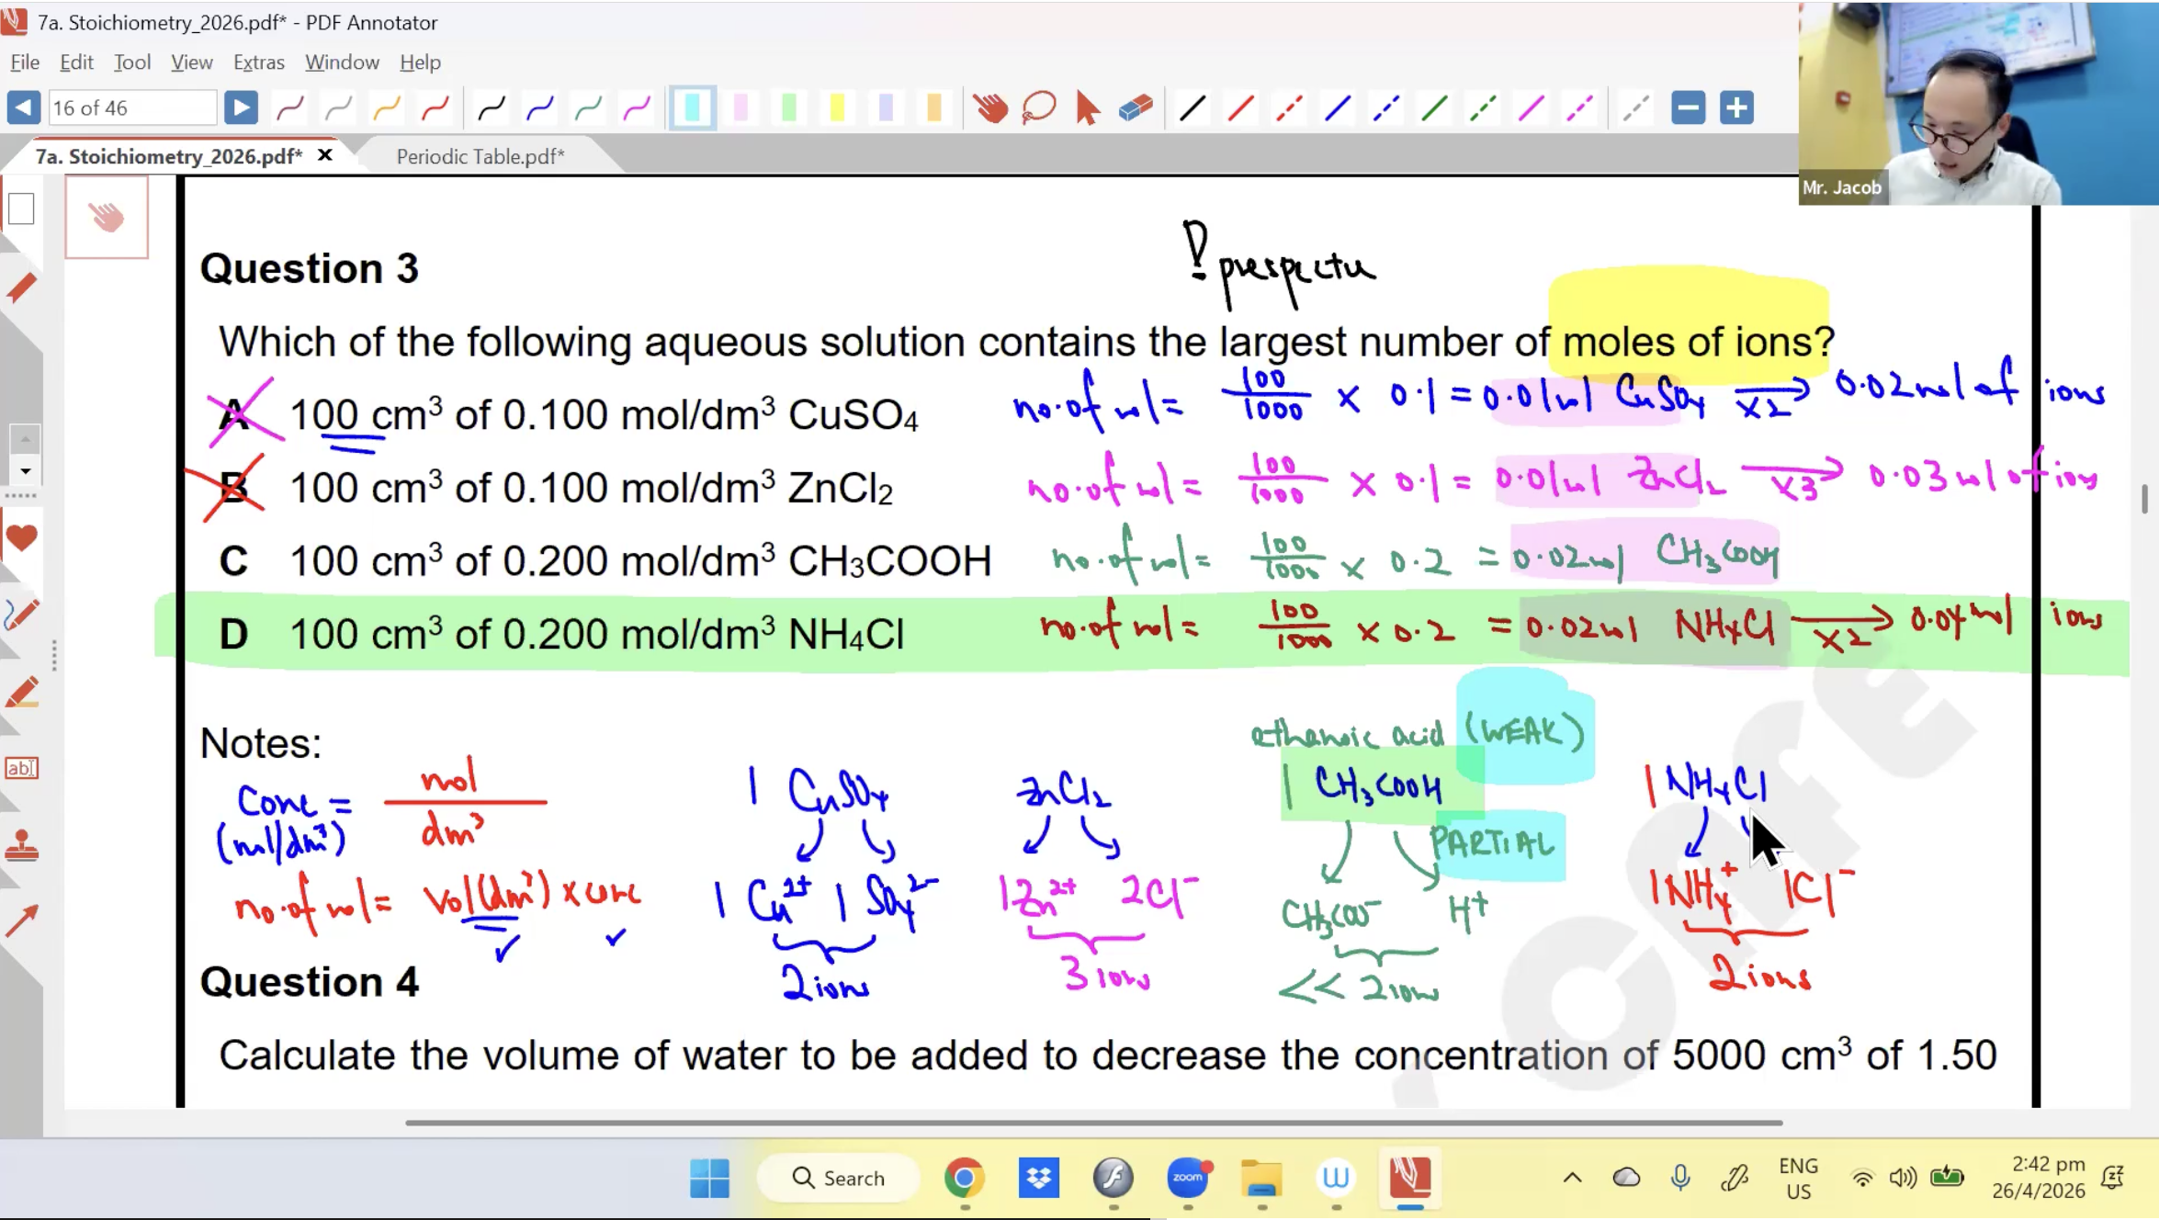Image resolution: width=2159 pixels, height=1220 pixels.
Task: Choose the green highlighter swatch
Action: pos(788,108)
